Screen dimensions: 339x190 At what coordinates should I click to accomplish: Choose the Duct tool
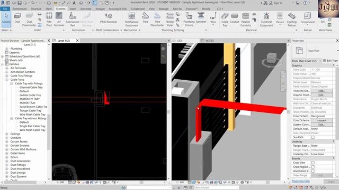tap(17, 18)
